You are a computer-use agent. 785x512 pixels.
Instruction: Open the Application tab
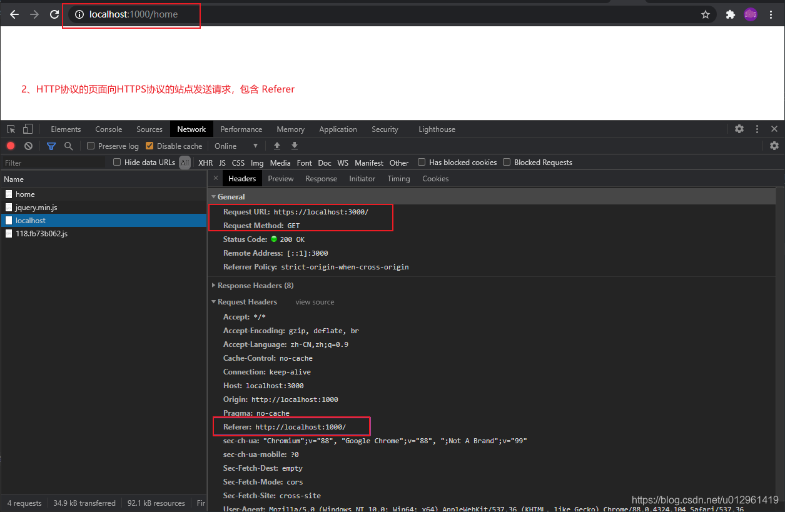[x=338, y=129]
